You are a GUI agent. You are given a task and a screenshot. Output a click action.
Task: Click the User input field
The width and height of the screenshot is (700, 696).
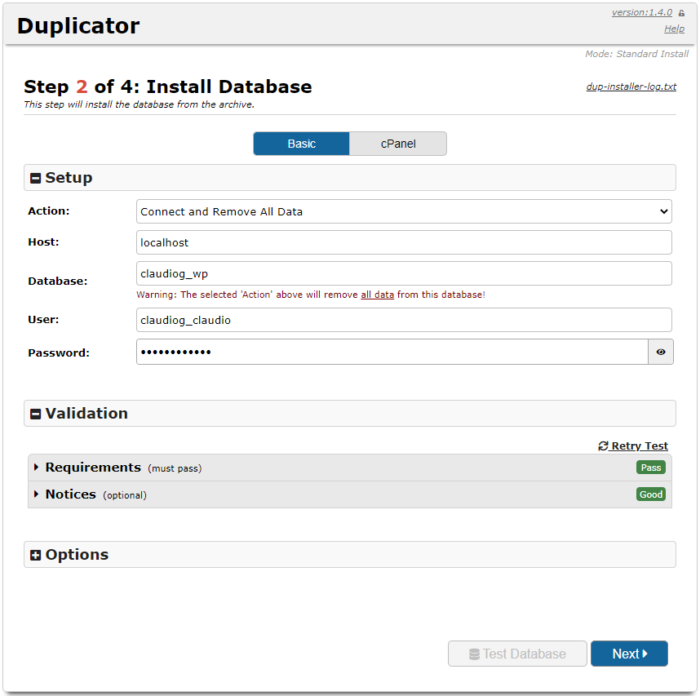tap(404, 320)
